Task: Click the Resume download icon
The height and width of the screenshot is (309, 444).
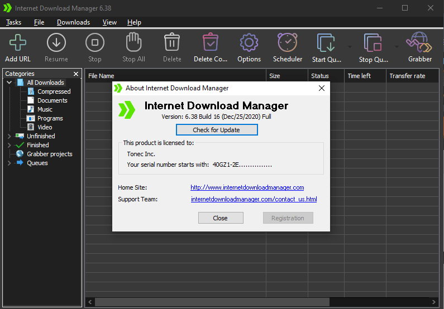Action: 56,43
